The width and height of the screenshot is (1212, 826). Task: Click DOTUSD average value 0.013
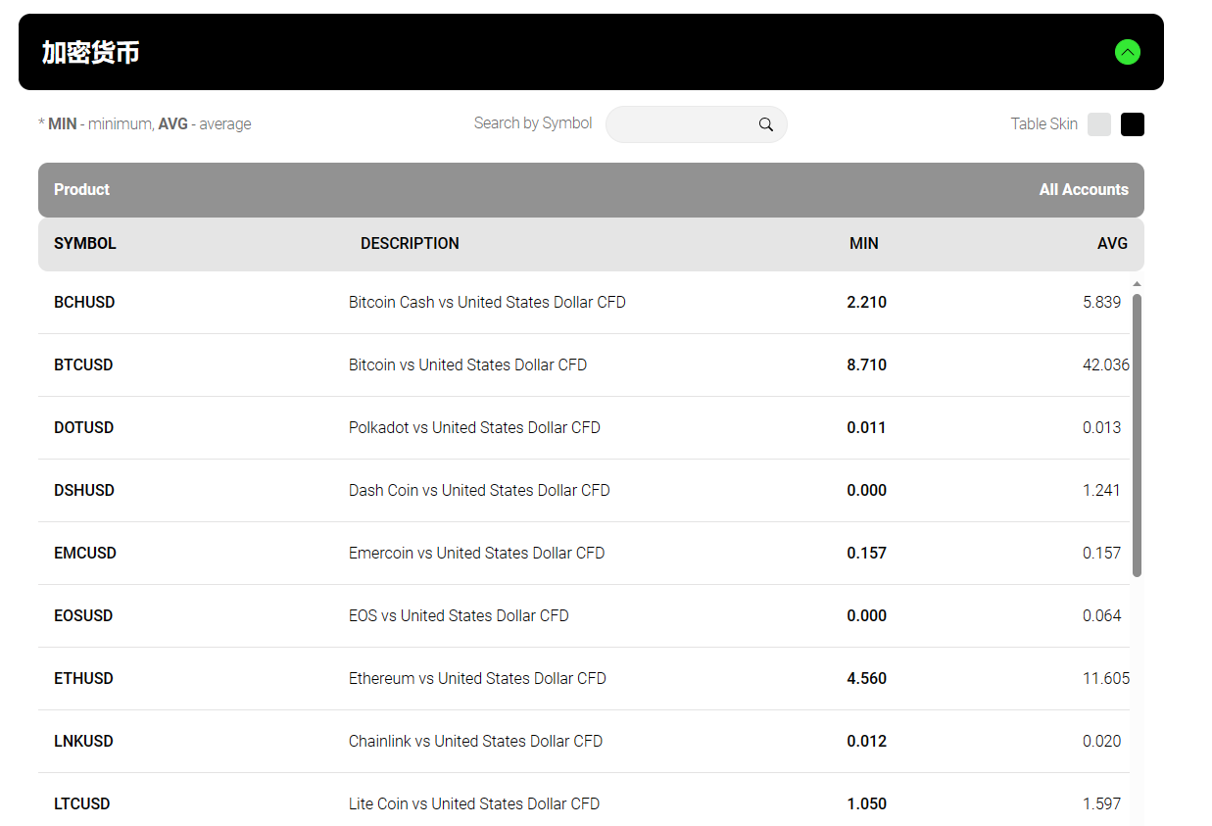pos(1102,428)
